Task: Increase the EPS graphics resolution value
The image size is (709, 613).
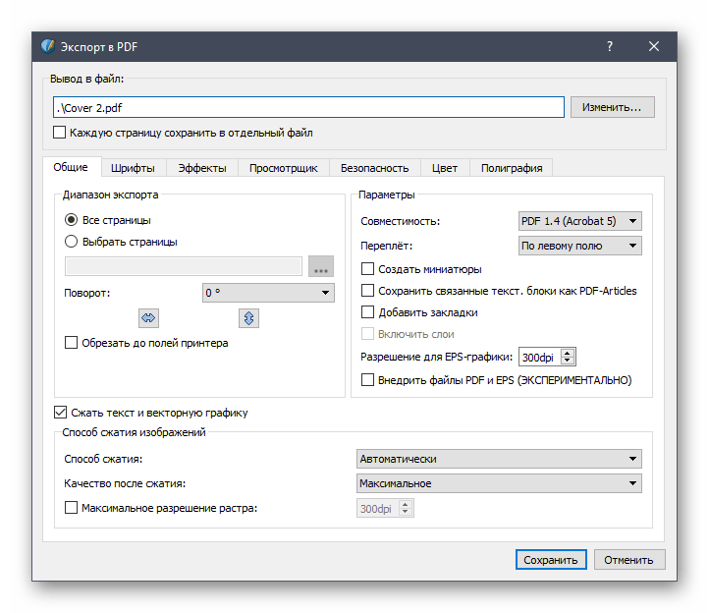Action: coord(569,353)
